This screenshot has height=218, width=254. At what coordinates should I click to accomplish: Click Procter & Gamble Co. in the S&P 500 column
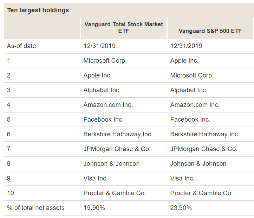(201, 193)
